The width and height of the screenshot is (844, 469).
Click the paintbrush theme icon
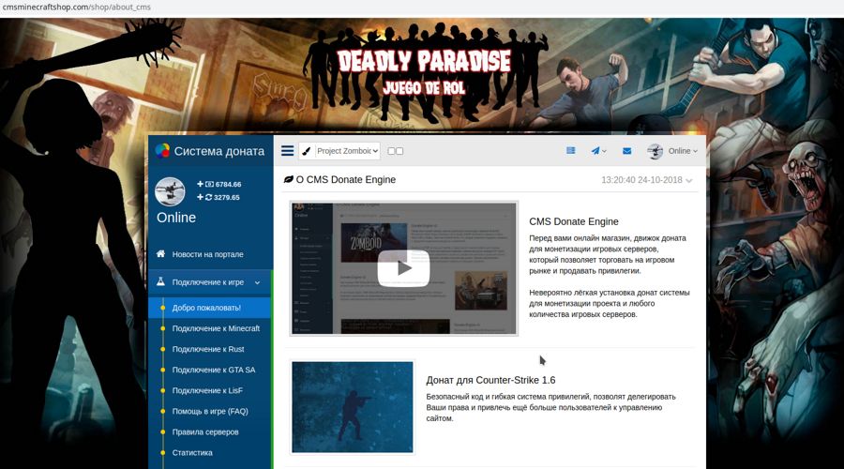[307, 151]
